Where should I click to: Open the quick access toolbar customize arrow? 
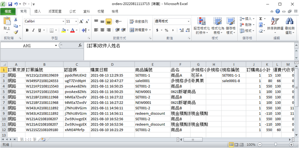coord(33,4)
